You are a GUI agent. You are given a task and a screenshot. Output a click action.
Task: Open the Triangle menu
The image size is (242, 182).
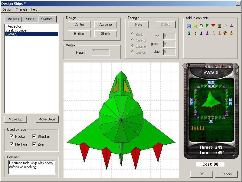pos(21,9)
